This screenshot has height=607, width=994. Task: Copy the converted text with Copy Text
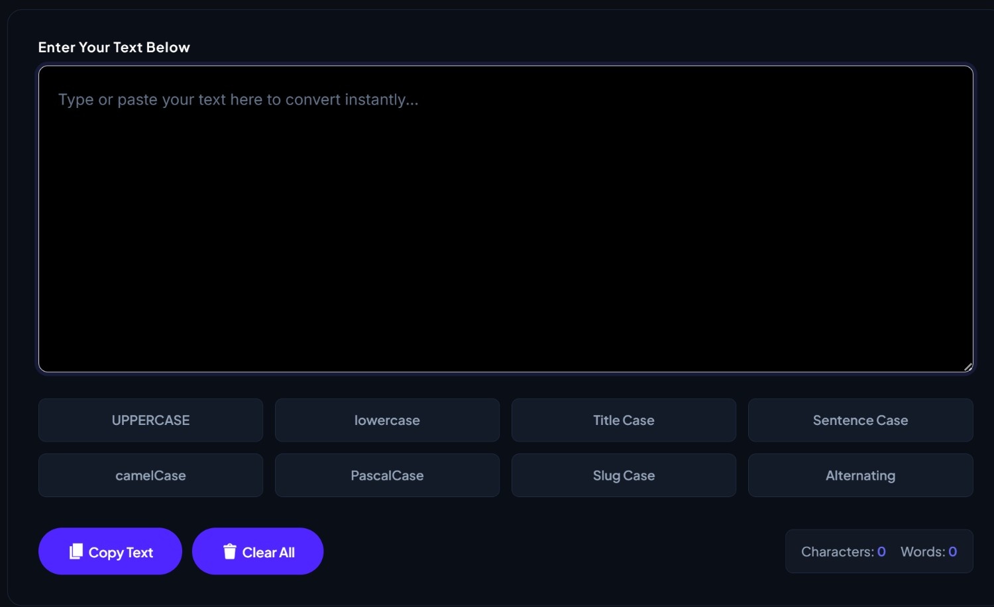pyautogui.click(x=110, y=551)
